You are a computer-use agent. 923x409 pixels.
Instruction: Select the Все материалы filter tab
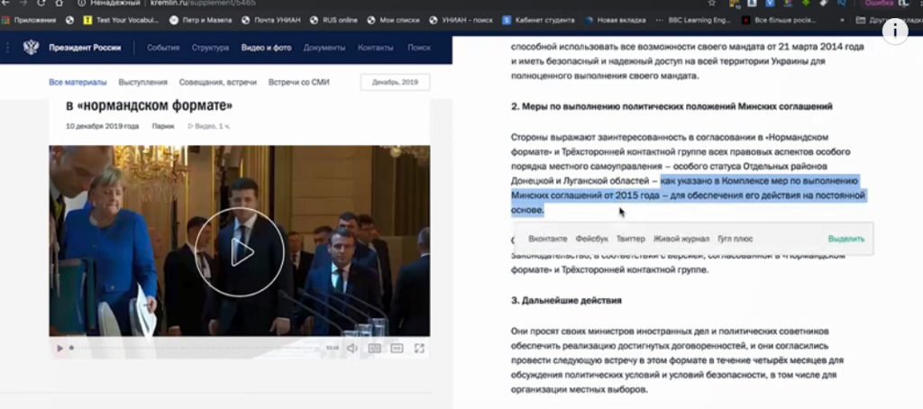[x=78, y=82]
